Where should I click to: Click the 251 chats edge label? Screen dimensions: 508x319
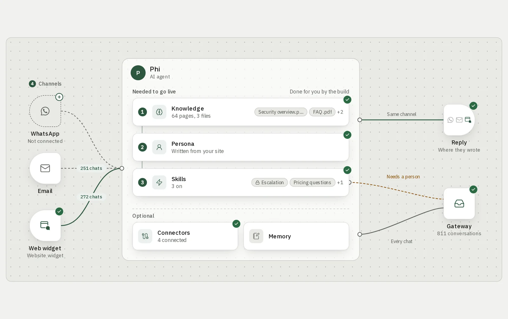tap(91, 168)
